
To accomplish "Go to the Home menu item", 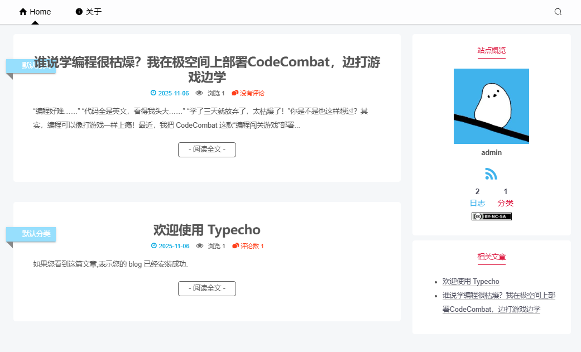I will 40,12.
